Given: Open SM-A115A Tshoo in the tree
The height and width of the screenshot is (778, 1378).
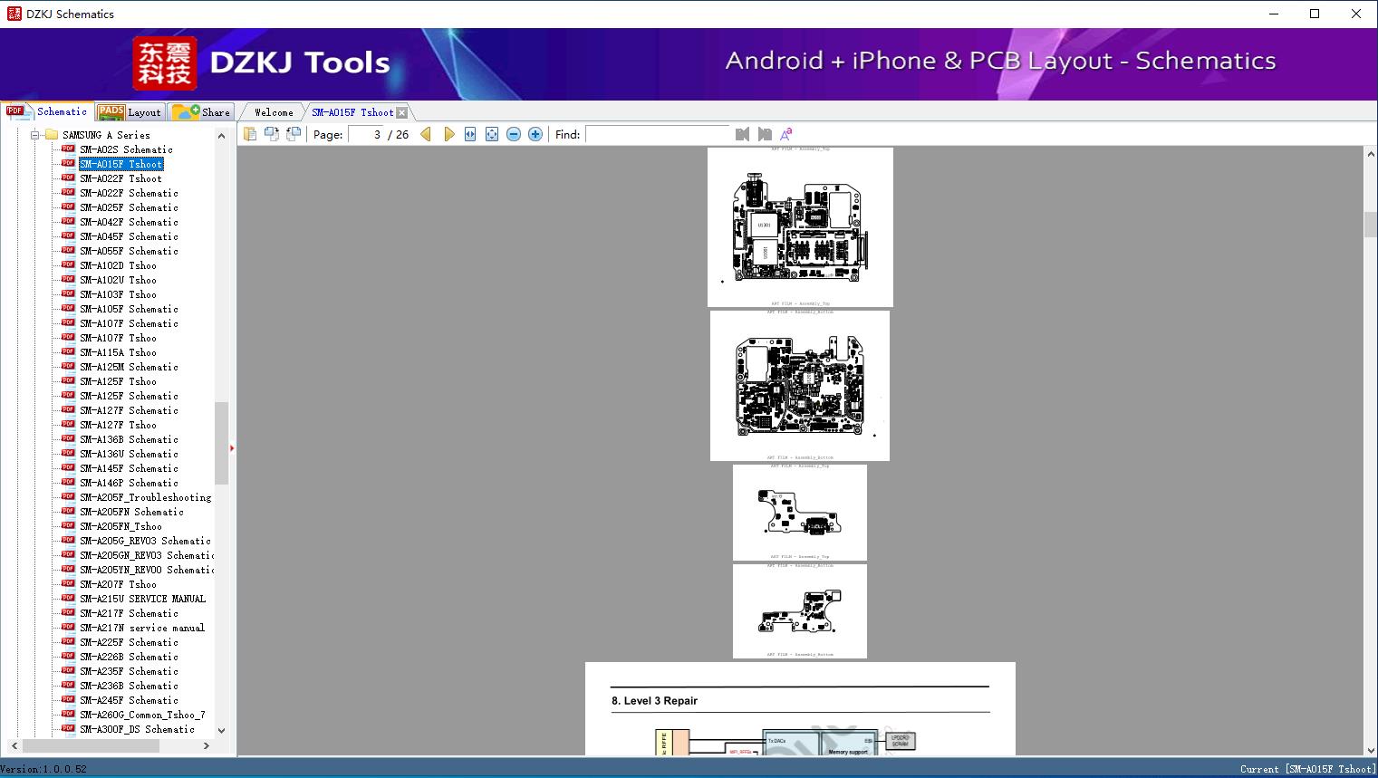Looking at the screenshot, I should [x=118, y=352].
